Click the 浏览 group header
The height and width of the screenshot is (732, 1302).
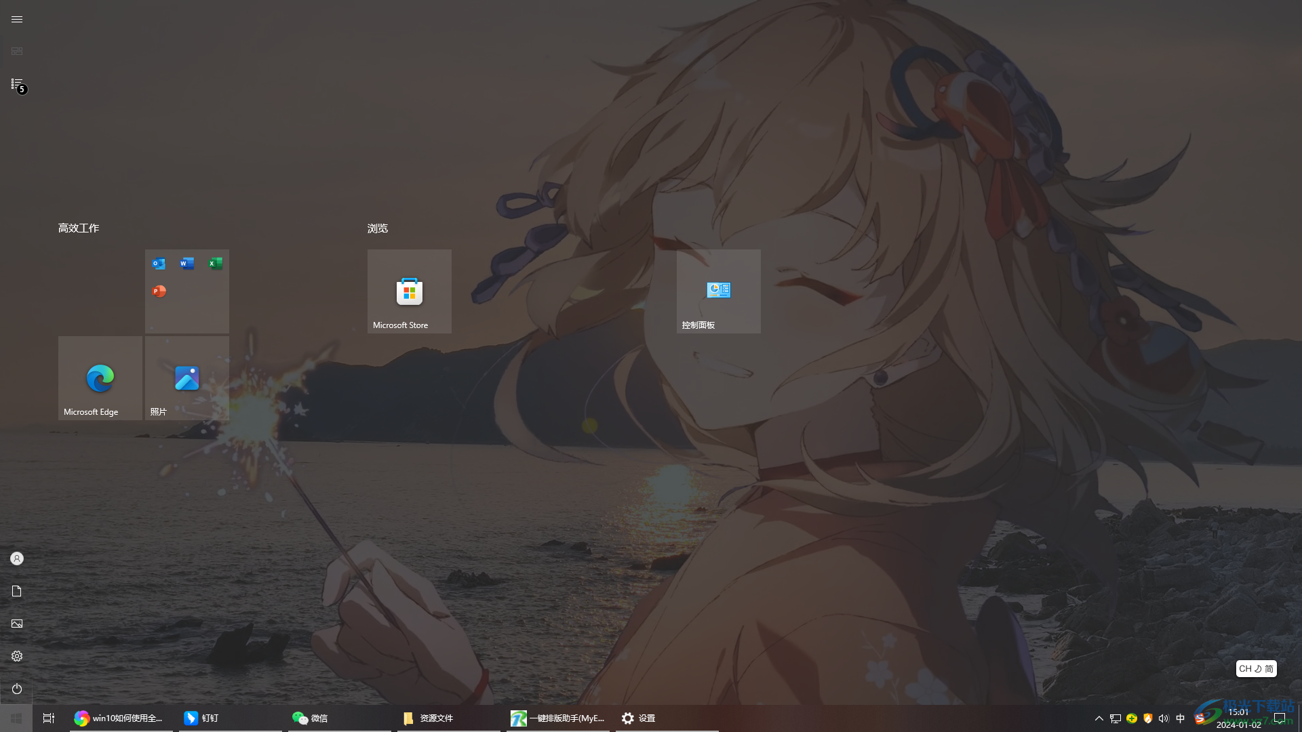pos(378,228)
